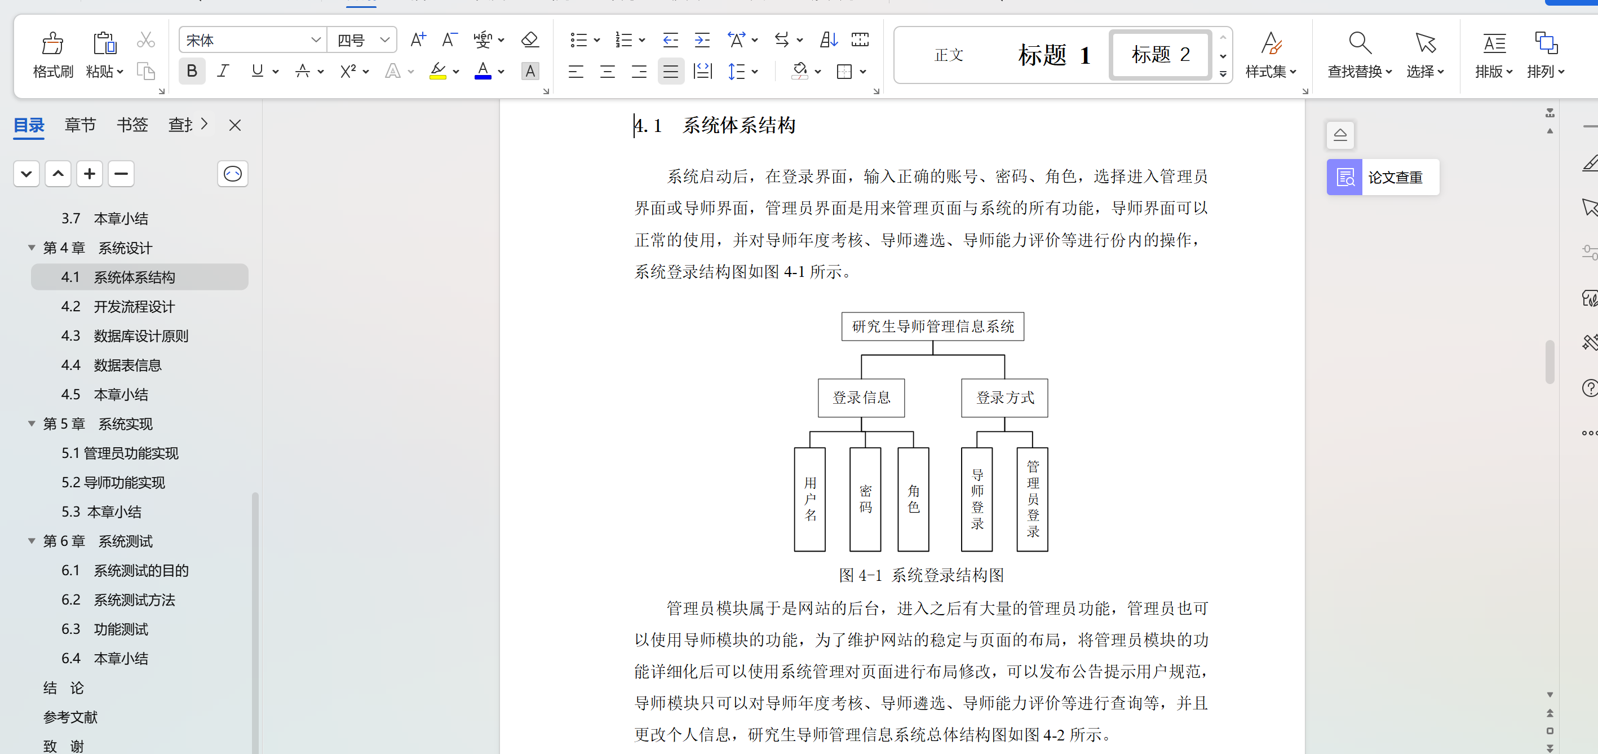
Task: Click the Typesetting (排版) icon
Action: tap(1494, 43)
